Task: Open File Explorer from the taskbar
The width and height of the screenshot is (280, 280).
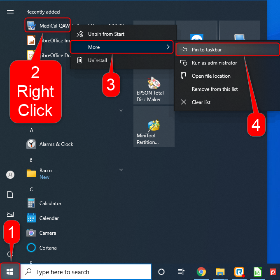Action: tap(220, 272)
